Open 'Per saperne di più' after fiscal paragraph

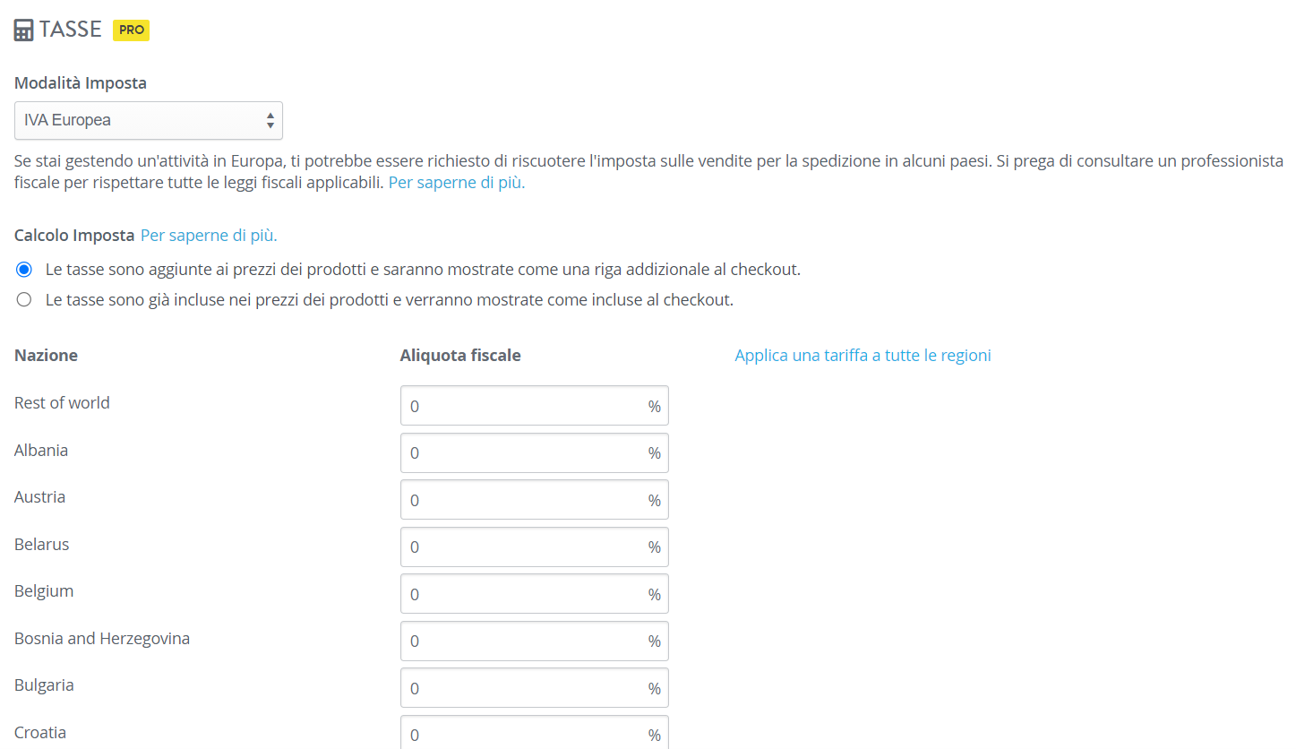pos(457,183)
